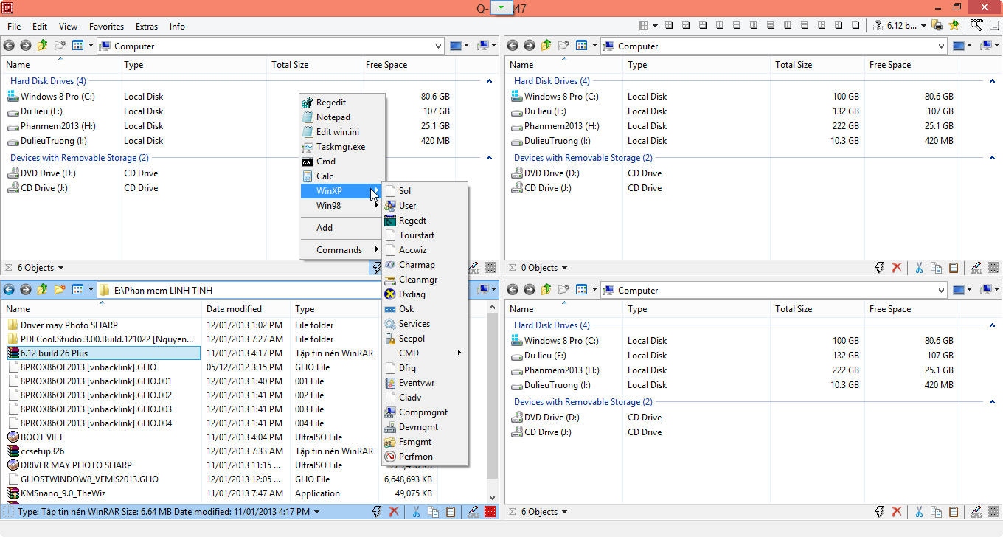Sort by Free Space column in bottom-right pane

912,309
